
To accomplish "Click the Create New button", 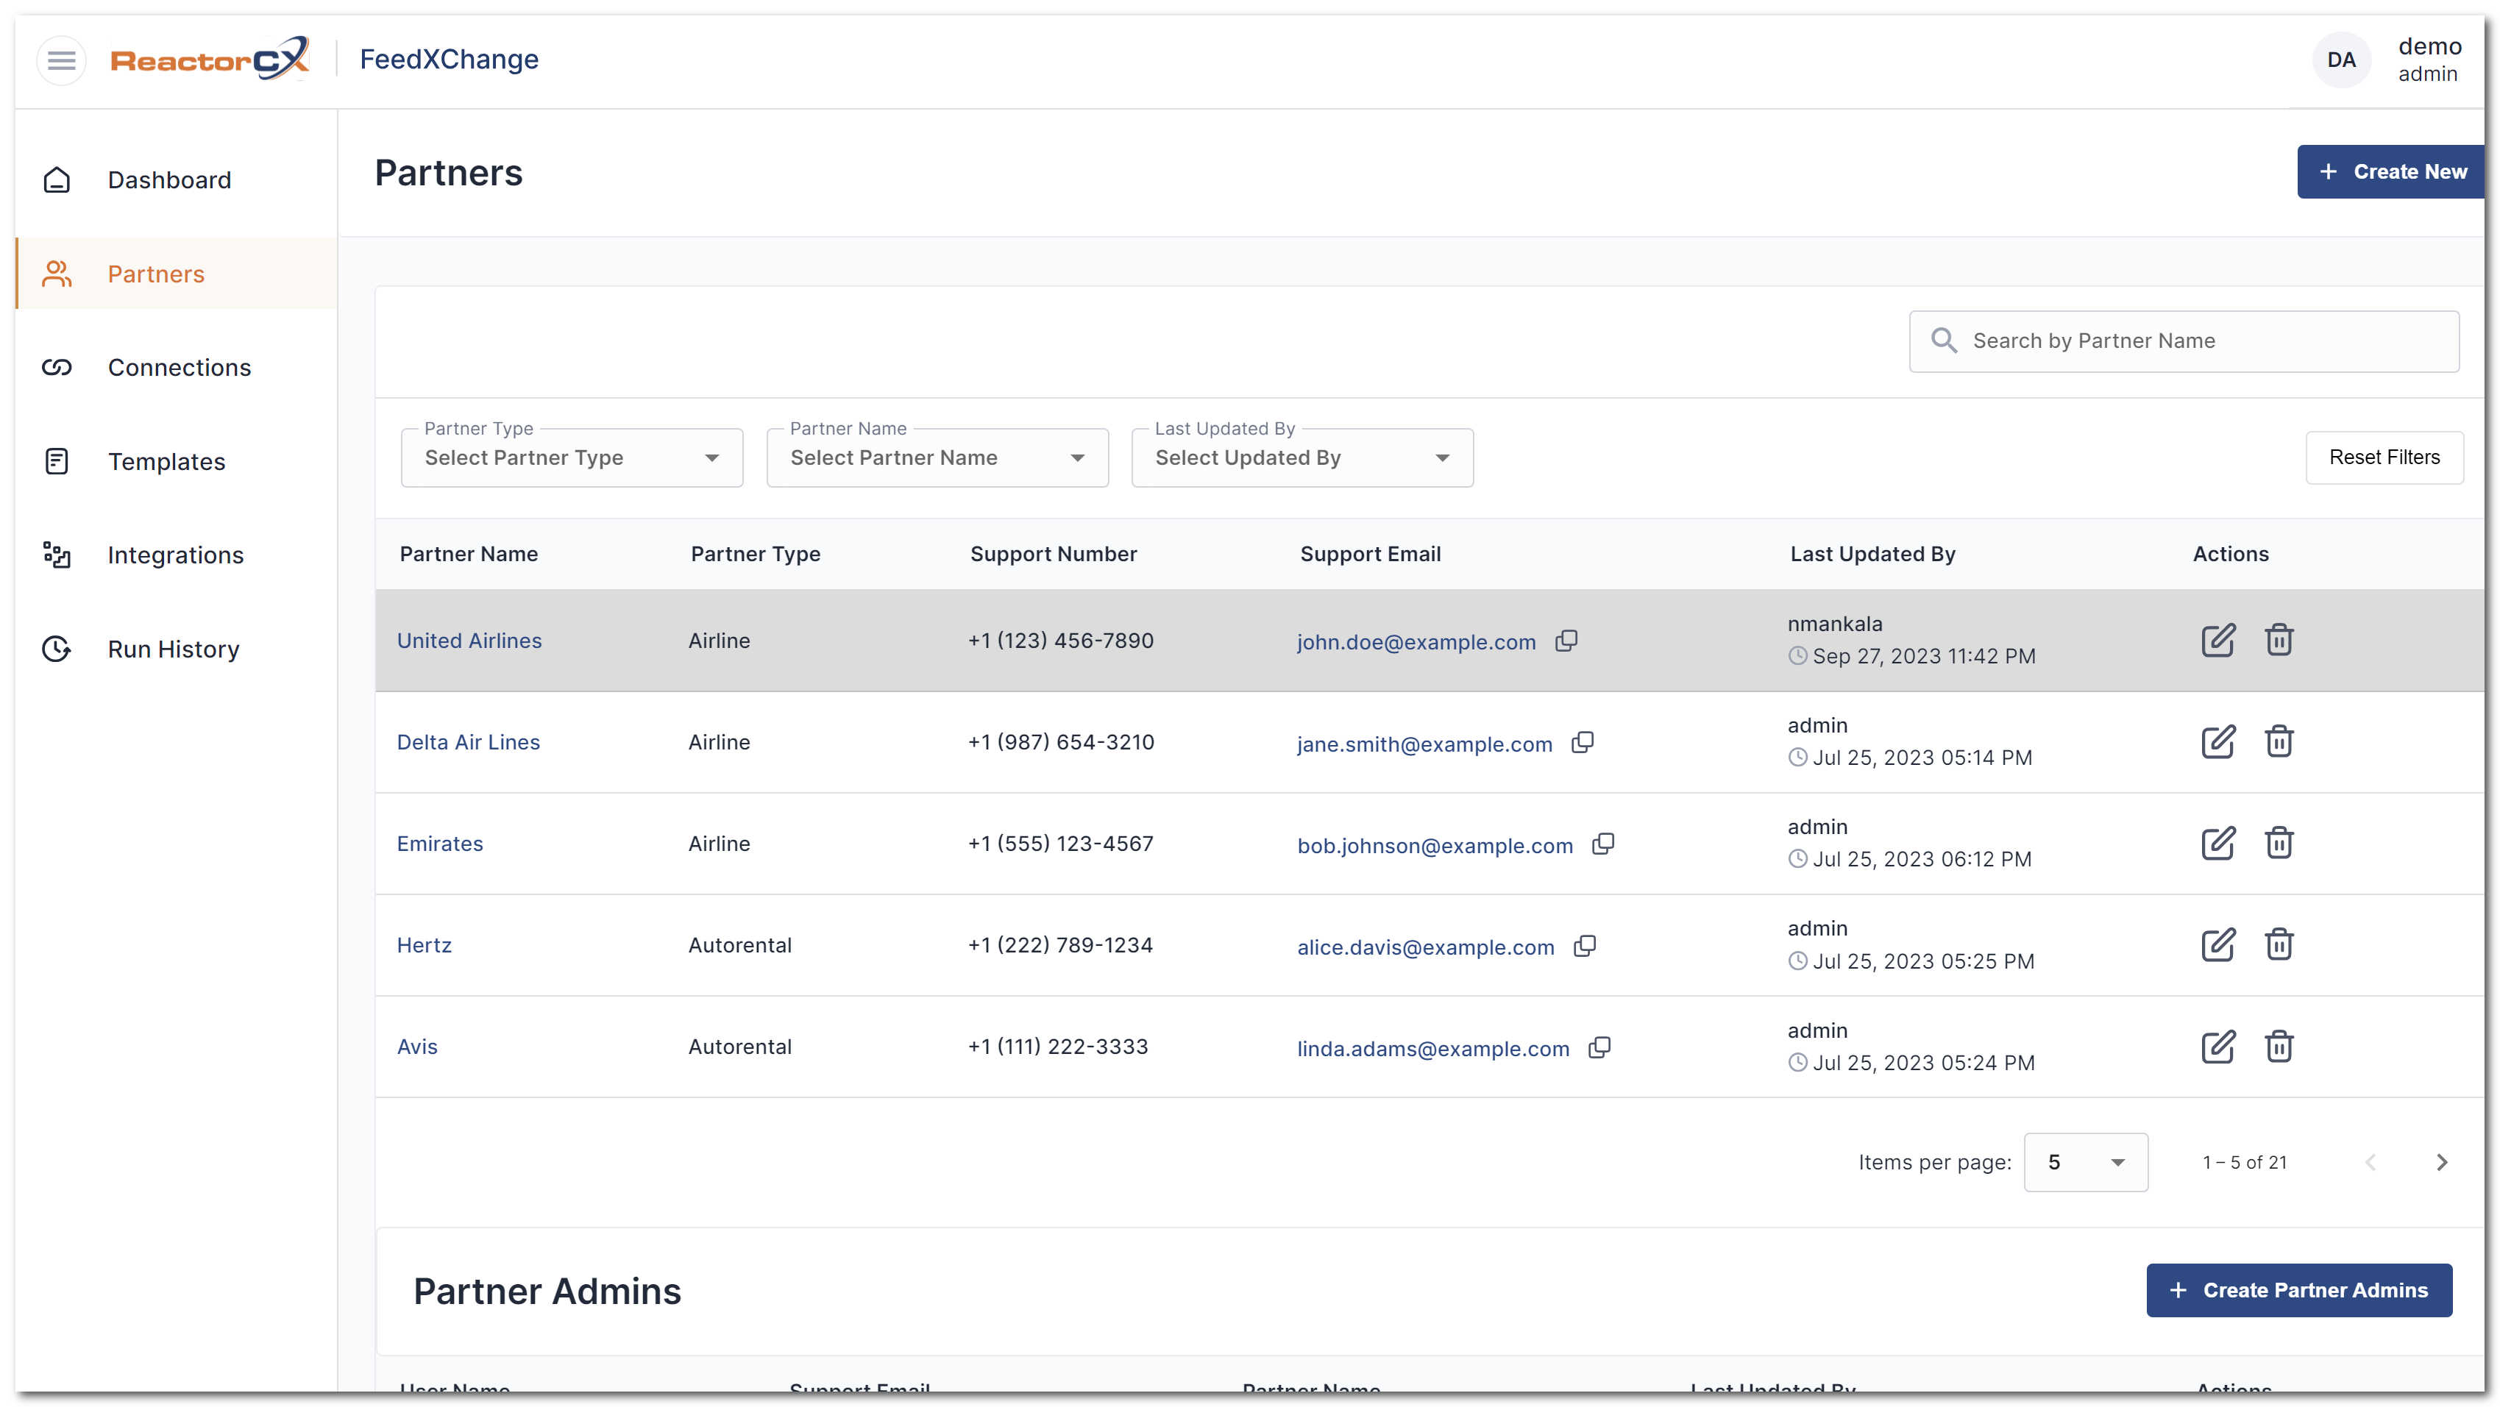I will 2391,172.
